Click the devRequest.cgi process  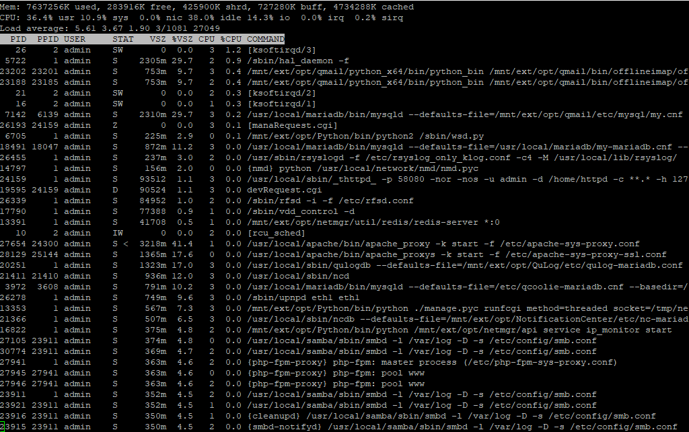click(285, 190)
